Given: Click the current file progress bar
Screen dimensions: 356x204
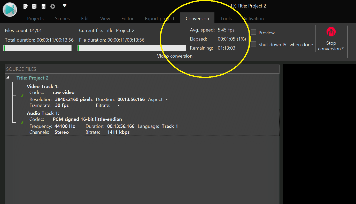Looking at the screenshot, I should pyautogui.click(x=132, y=48).
